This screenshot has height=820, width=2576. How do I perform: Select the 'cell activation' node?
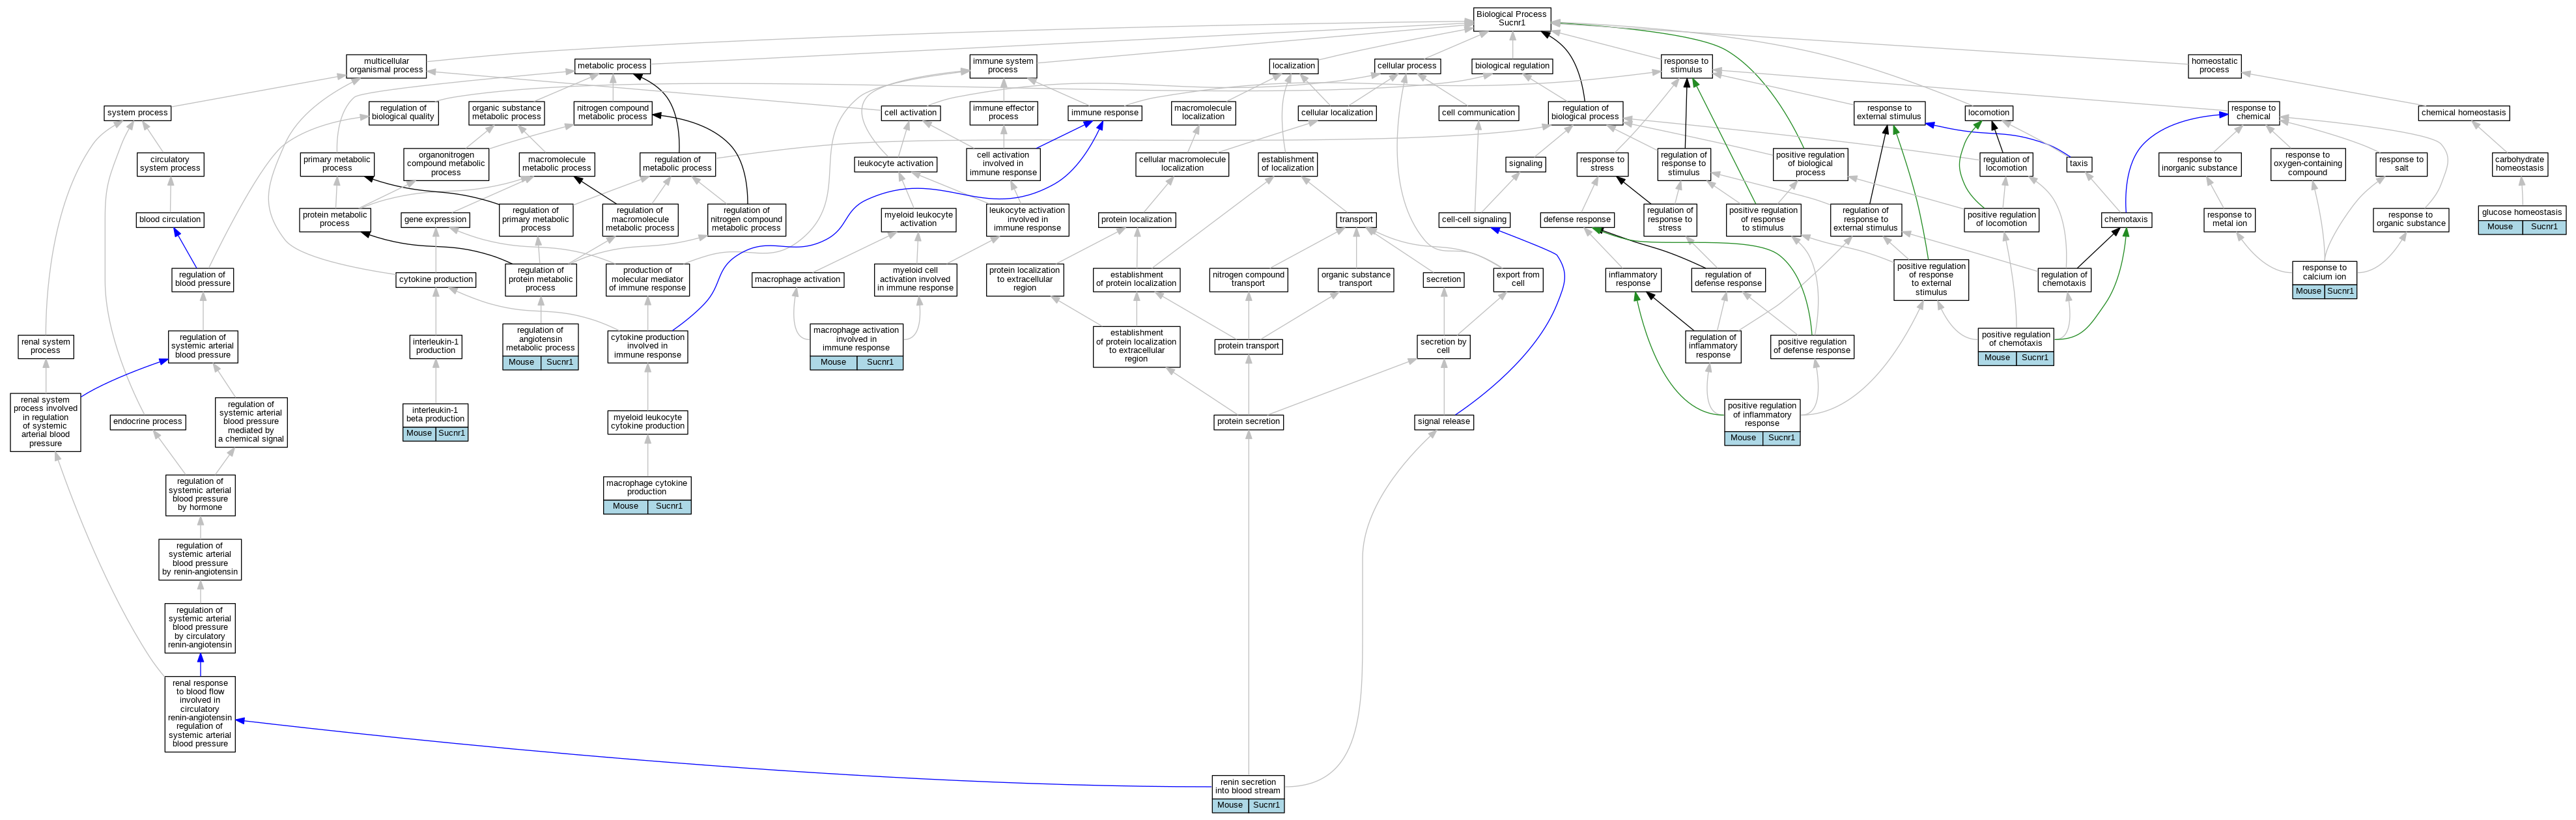pos(911,113)
